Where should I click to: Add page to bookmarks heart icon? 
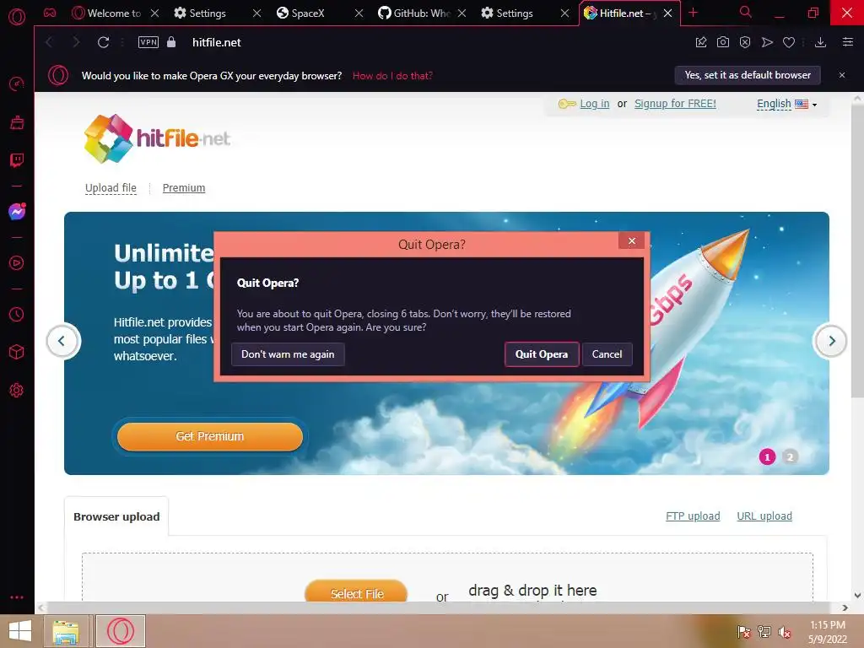(x=789, y=42)
